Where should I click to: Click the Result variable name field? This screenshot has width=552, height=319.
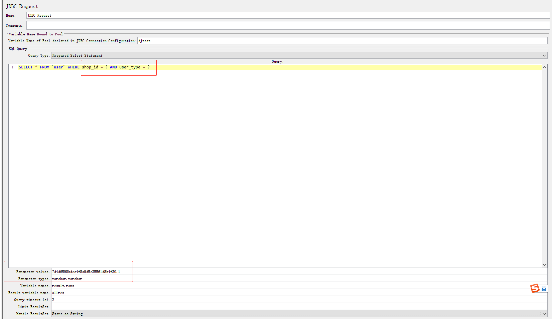coord(299,293)
